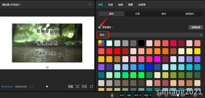This screenshot has height=98, width=205.
Task: Play the timeline preview
Action: (47, 87)
